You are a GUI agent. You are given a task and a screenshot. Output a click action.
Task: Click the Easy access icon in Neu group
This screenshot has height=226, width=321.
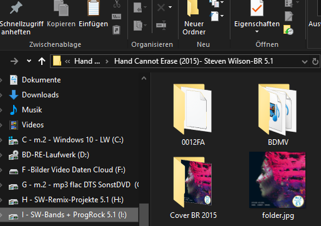pyautogui.click(x=214, y=16)
